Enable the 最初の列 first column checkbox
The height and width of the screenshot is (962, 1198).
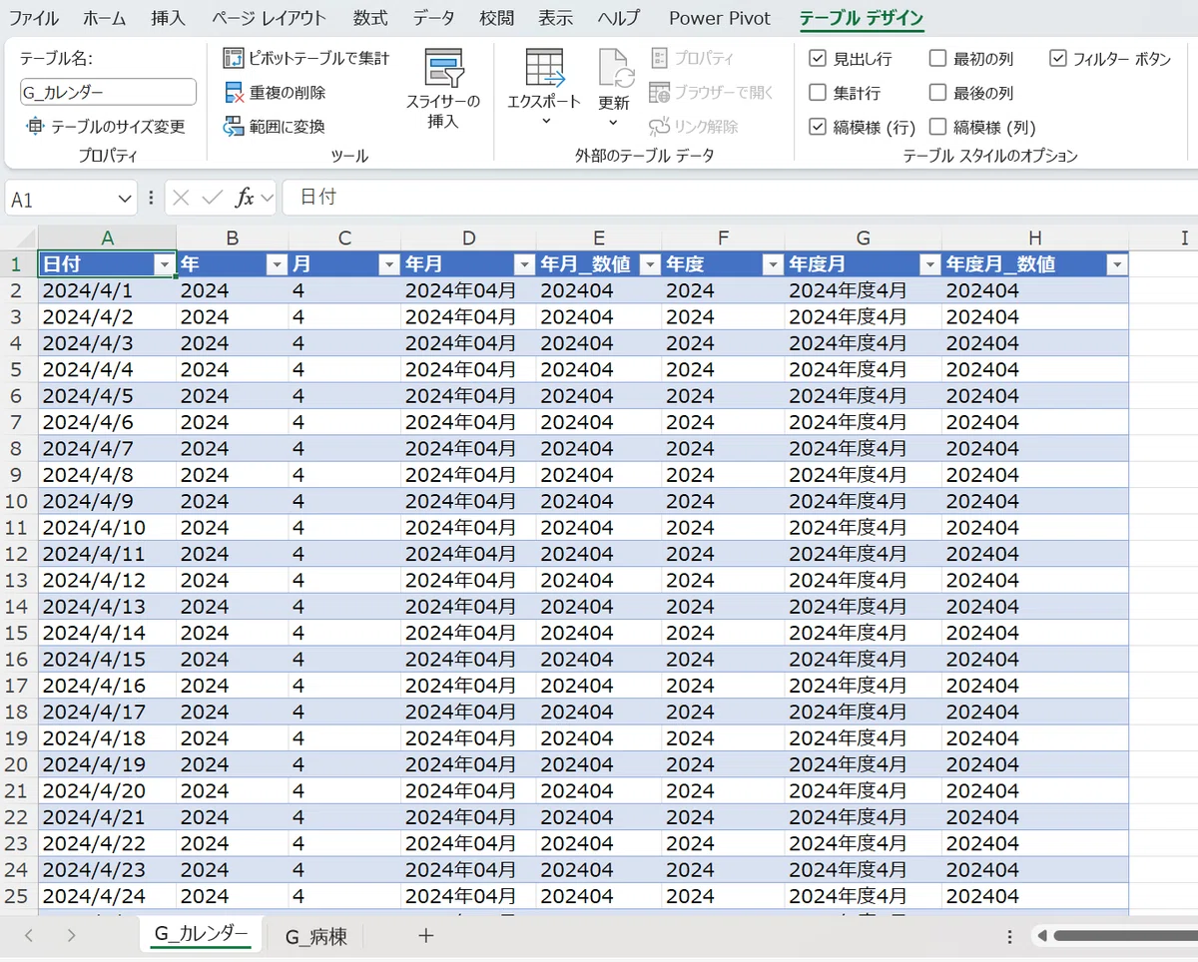pos(937,59)
